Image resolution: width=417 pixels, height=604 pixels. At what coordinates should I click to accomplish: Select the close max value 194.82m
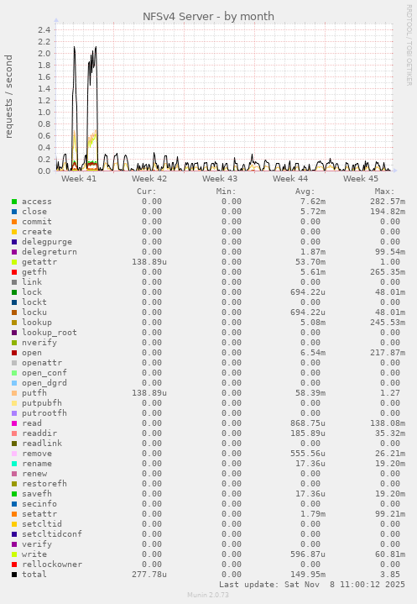point(388,212)
